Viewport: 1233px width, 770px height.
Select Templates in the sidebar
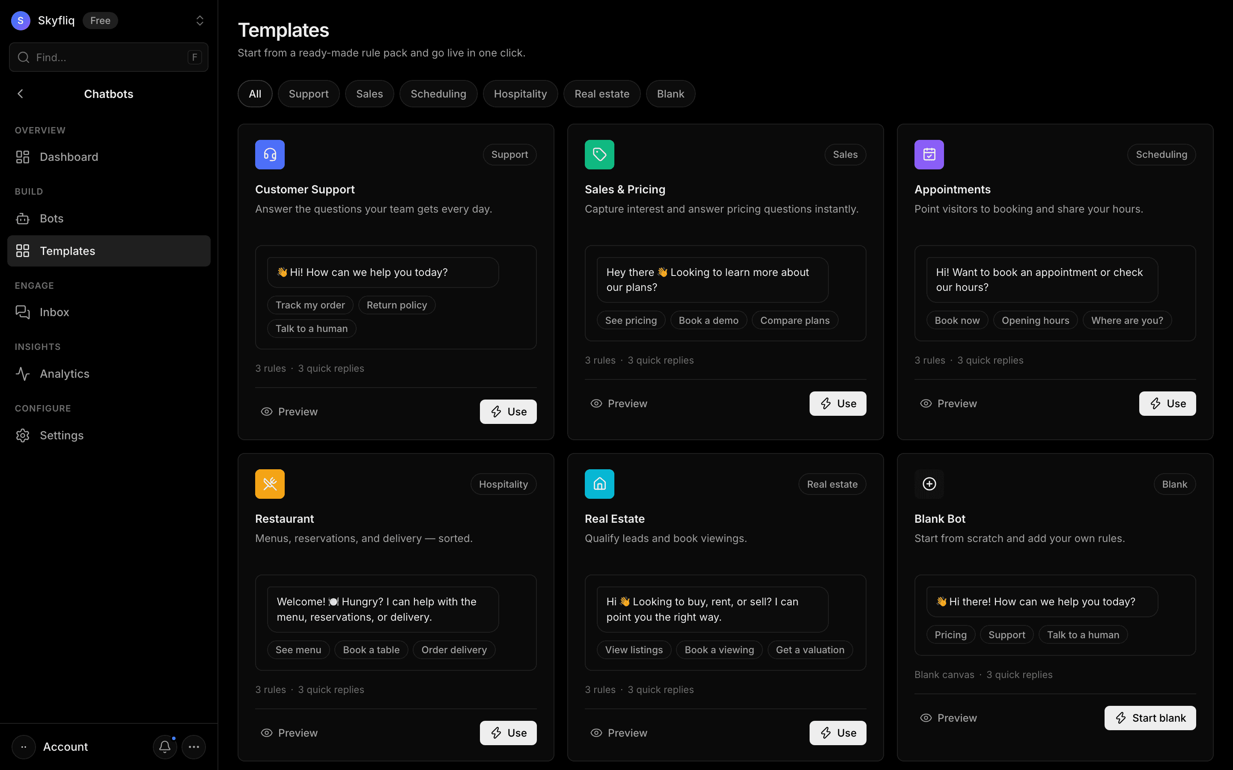(x=108, y=251)
